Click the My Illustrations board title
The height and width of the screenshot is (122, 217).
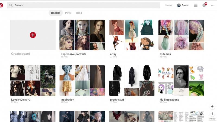169,99
